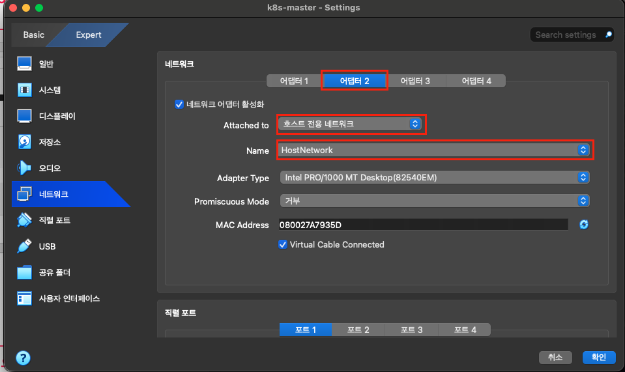
Task: Select the 직렬 포트 sidebar label
Action: 55,220
